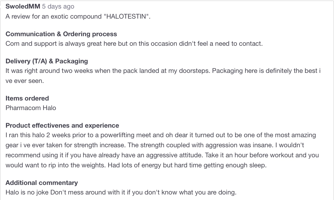This screenshot has width=334, height=200.
Task: Click the line "It was right around two weeks"
Action: click(163, 71)
